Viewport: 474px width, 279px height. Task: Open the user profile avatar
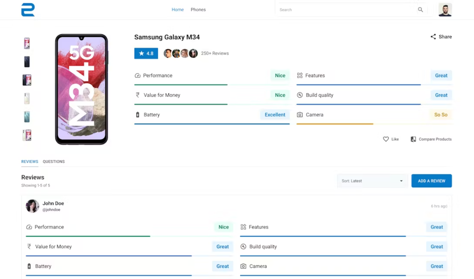445,10
